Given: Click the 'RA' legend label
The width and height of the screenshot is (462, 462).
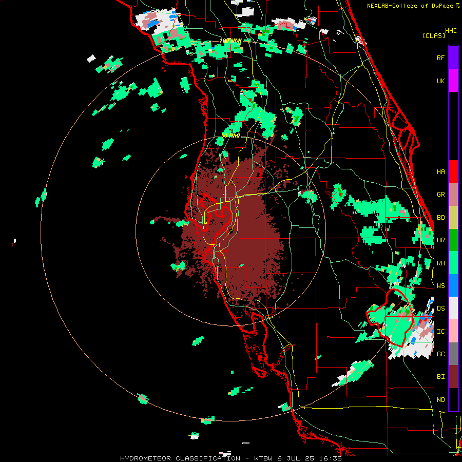Looking at the screenshot, I should point(440,263).
